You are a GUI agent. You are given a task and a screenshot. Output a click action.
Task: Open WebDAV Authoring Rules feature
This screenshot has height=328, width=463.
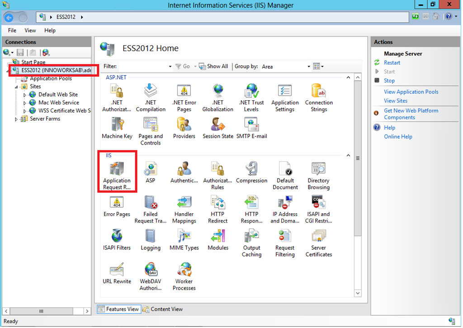click(x=151, y=276)
